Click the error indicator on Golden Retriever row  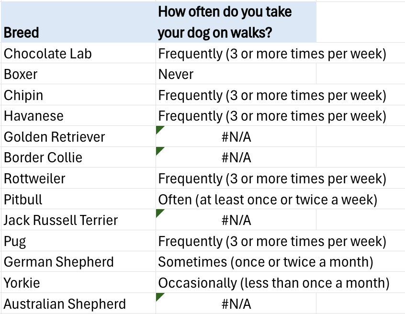[159, 129]
